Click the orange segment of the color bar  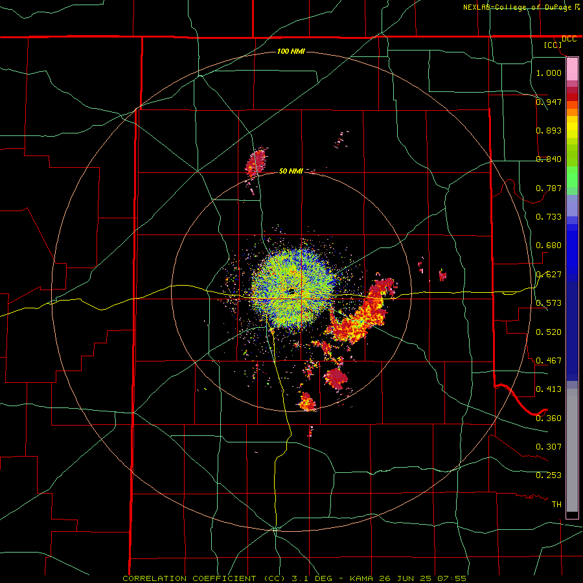(x=572, y=112)
